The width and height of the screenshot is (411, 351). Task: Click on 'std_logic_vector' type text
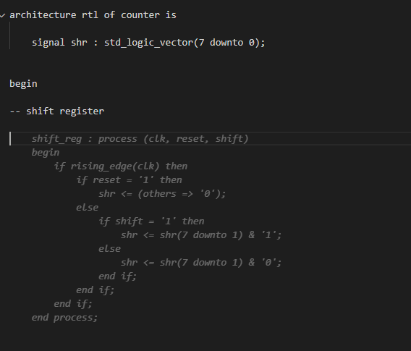(149, 43)
